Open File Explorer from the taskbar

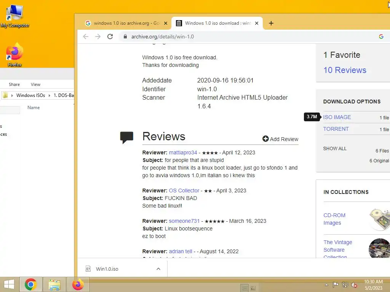click(x=54, y=285)
